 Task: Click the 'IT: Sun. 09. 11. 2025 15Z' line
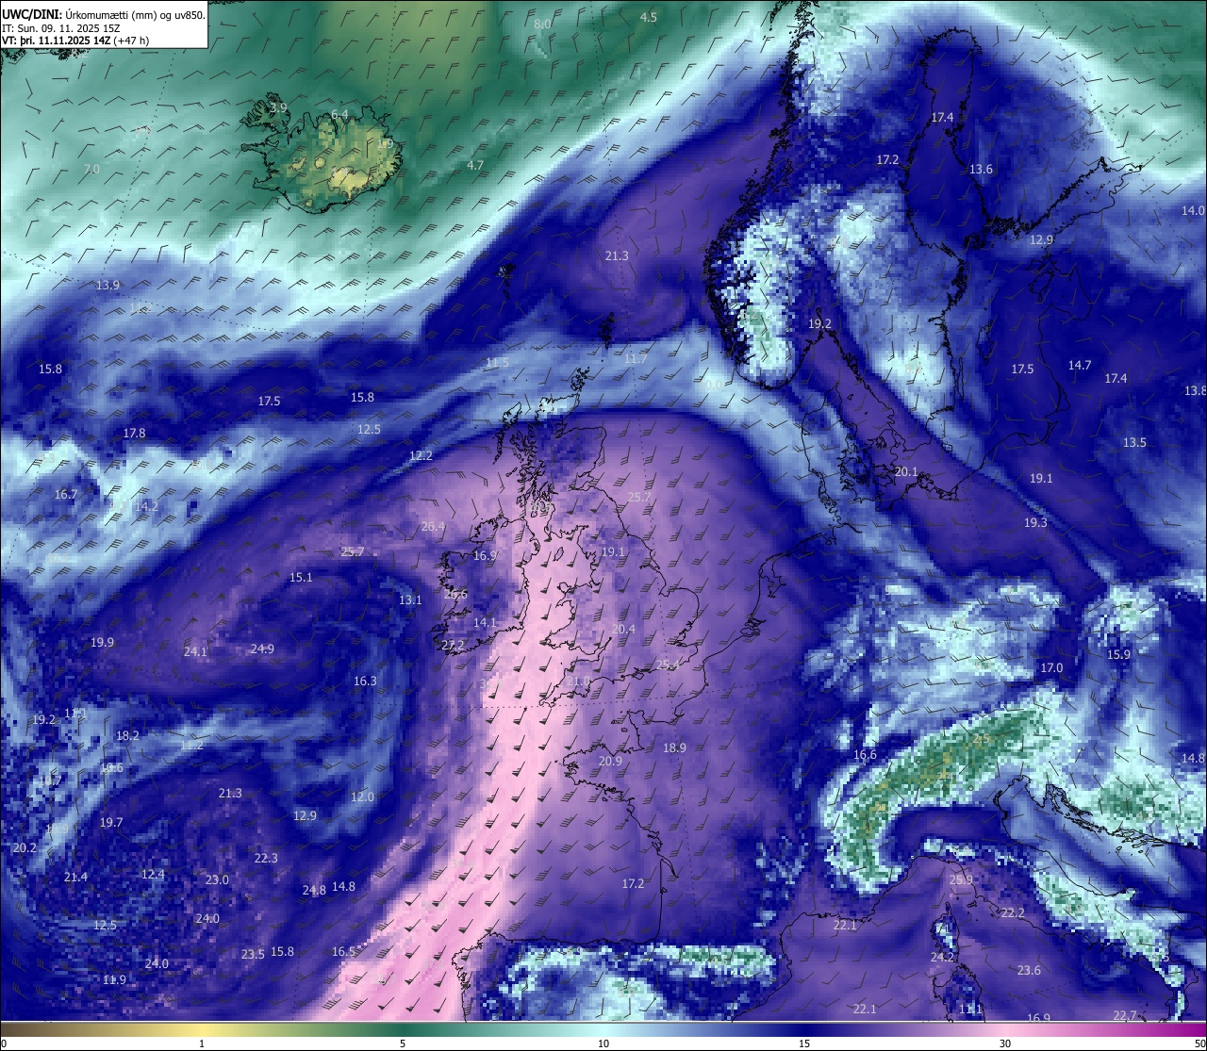click(61, 28)
